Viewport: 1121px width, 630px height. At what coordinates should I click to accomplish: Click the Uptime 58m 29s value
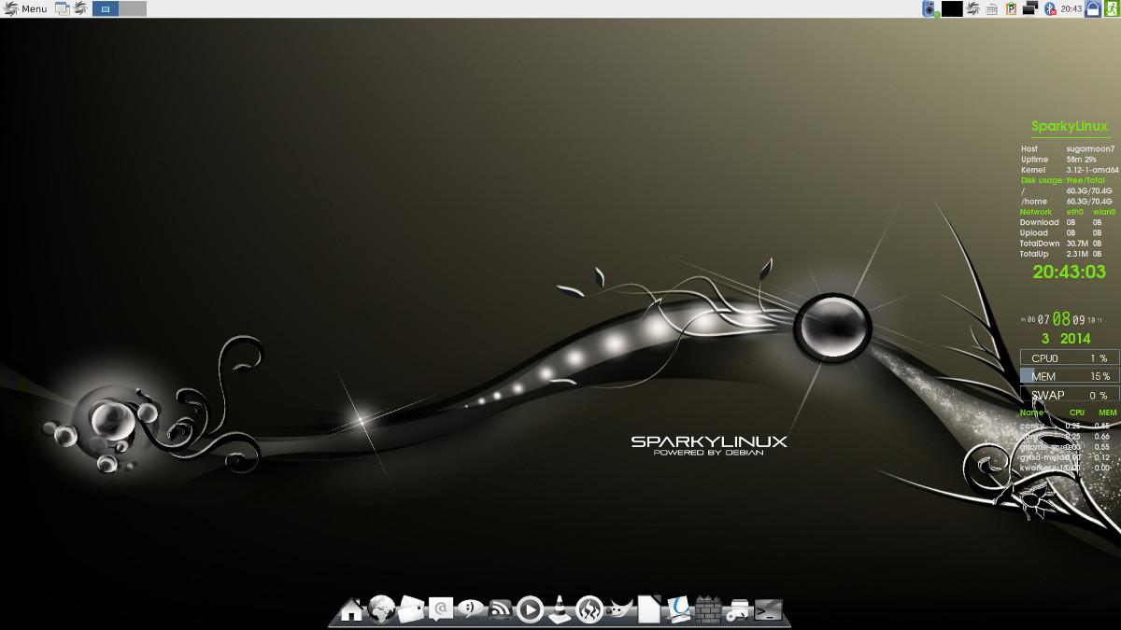(x=1082, y=160)
